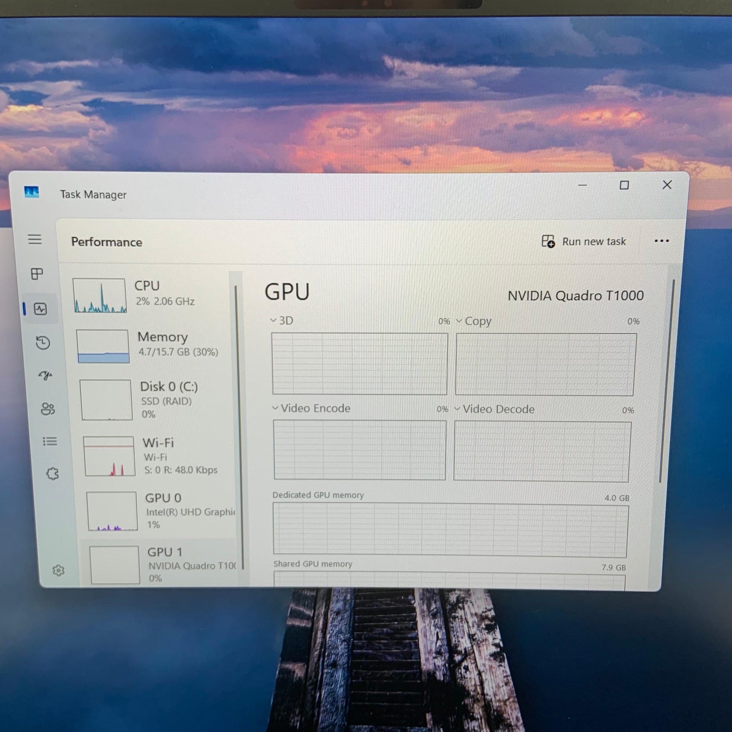Switch to the Processes page icon
Image resolution: width=732 pixels, height=732 pixels.
tap(37, 273)
